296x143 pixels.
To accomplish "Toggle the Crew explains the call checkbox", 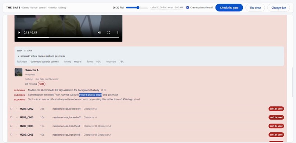I will click(x=187, y=8).
